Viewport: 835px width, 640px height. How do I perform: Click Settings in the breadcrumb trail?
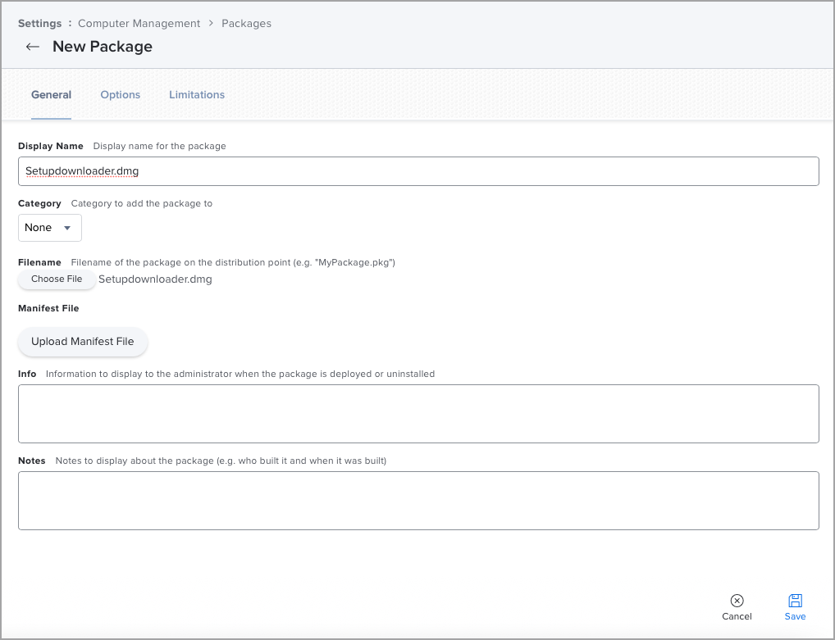click(39, 23)
